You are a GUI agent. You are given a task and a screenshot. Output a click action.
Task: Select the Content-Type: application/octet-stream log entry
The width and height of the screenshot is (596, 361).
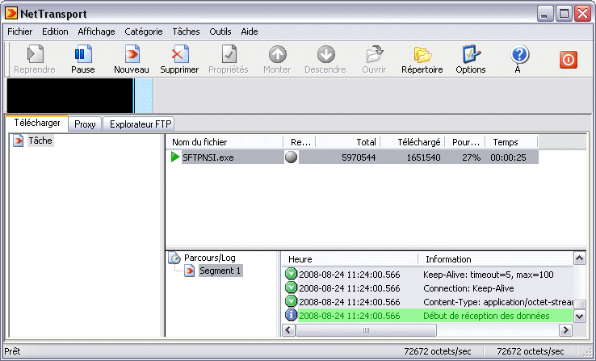(429, 302)
